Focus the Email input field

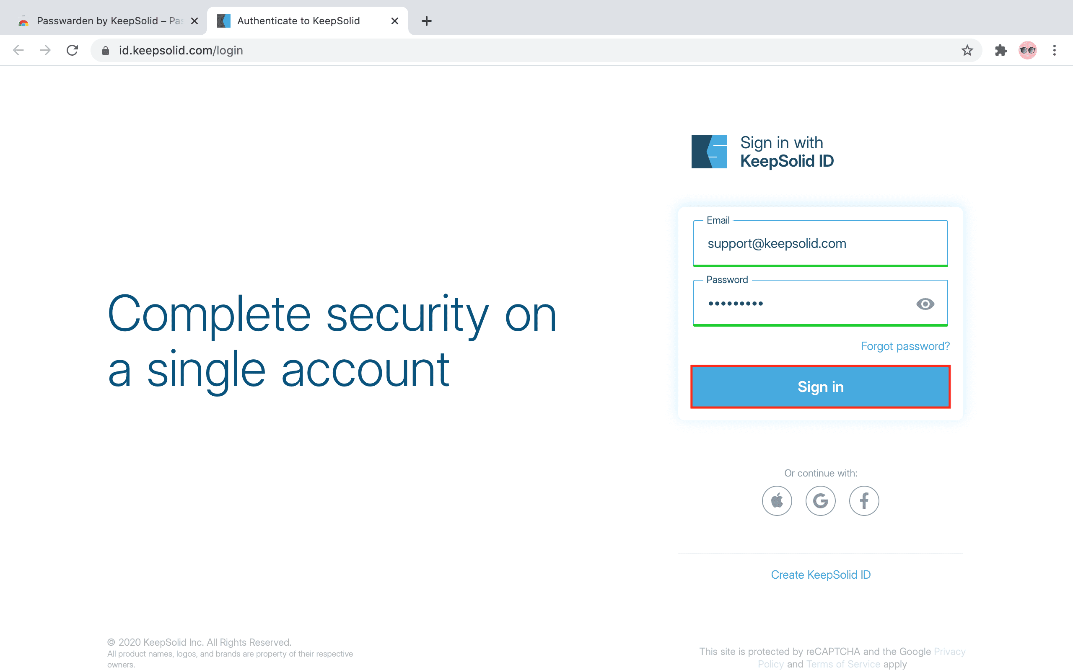click(x=820, y=243)
